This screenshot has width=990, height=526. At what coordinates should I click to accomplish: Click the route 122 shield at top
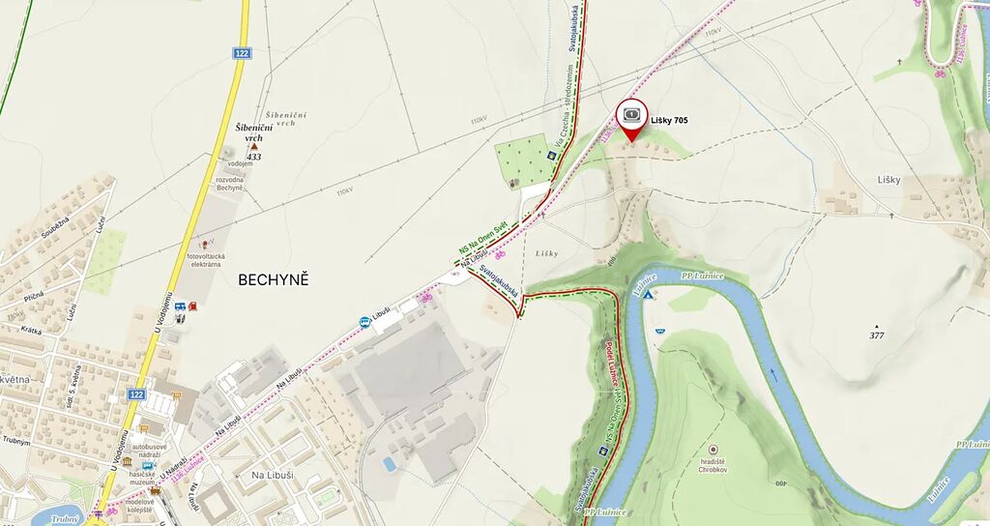click(x=241, y=53)
